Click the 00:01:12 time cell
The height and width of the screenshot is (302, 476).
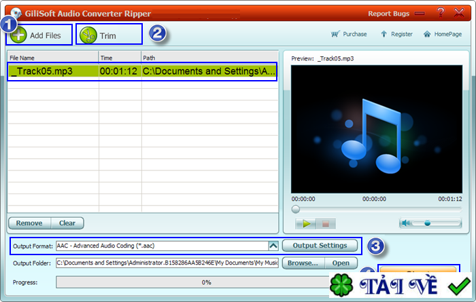point(118,71)
